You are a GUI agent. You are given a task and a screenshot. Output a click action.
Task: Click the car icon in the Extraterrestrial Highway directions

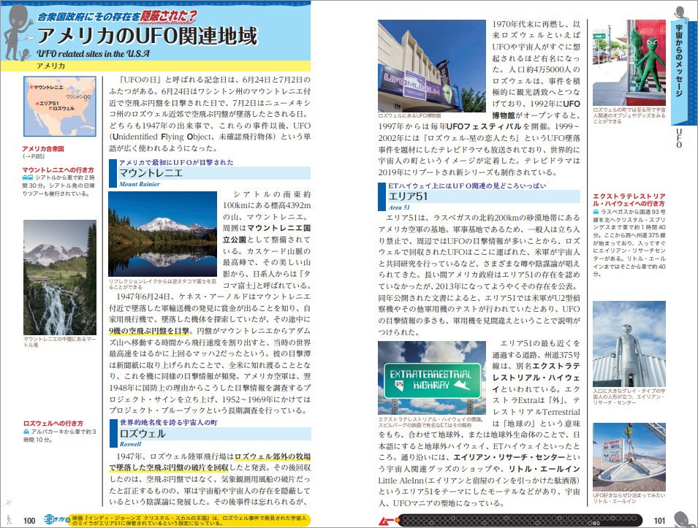(596, 213)
